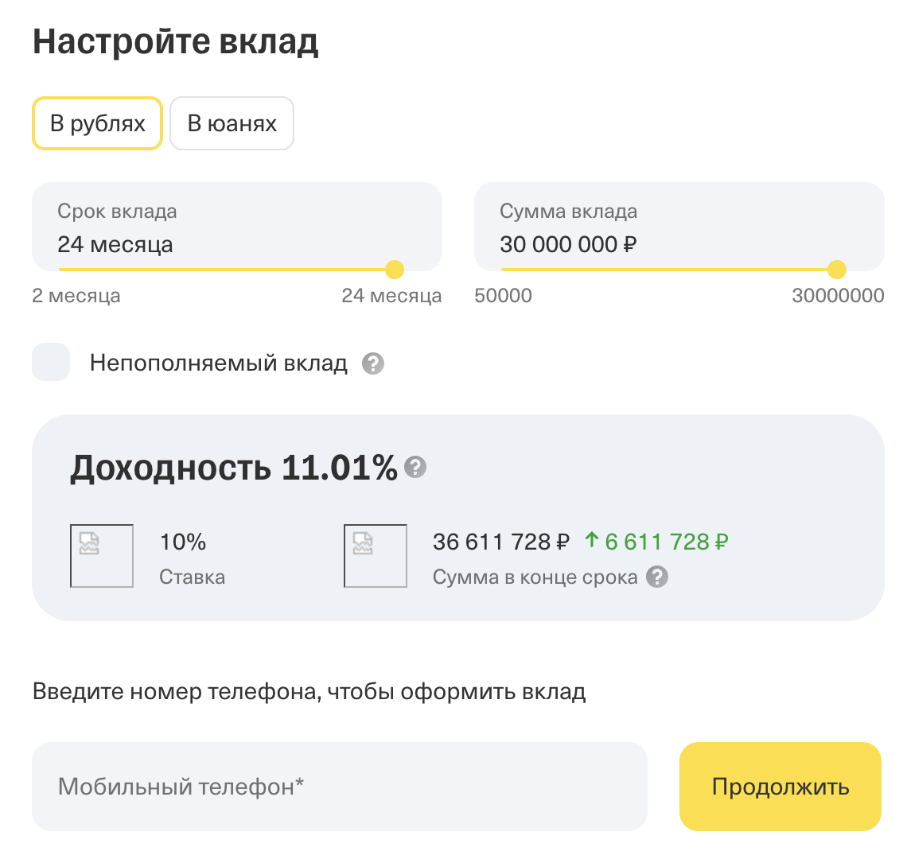The image size is (907, 859).
Task: Click the Сумма вклада slider handle
Action: point(836,270)
